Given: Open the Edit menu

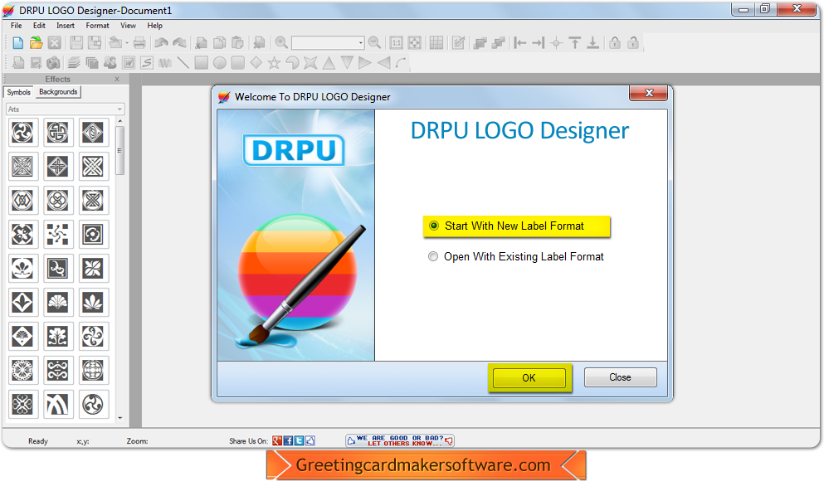Looking at the screenshot, I should click(x=39, y=25).
